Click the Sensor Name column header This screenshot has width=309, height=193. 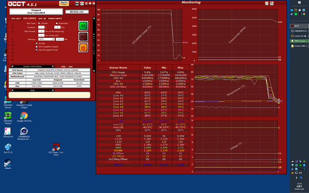click(x=118, y=68)
